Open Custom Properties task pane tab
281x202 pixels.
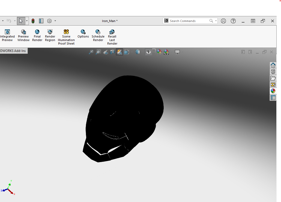(x=273, y=98)
